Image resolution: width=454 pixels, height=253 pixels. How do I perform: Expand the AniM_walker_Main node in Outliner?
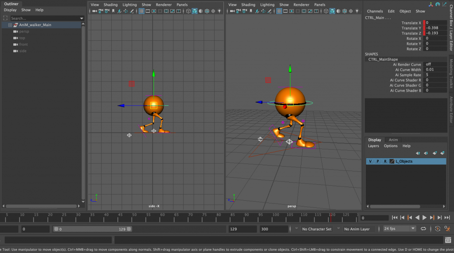10,25
